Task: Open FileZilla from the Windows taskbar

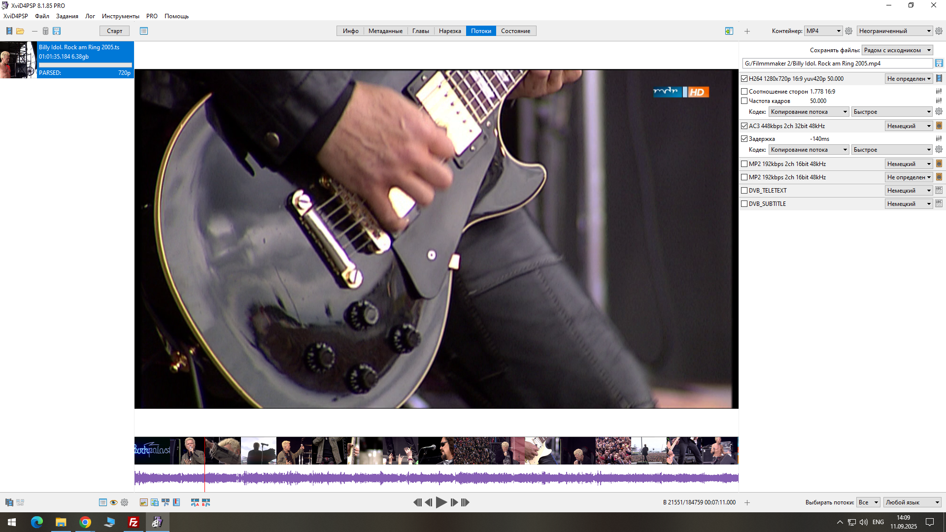Action: 133,522
